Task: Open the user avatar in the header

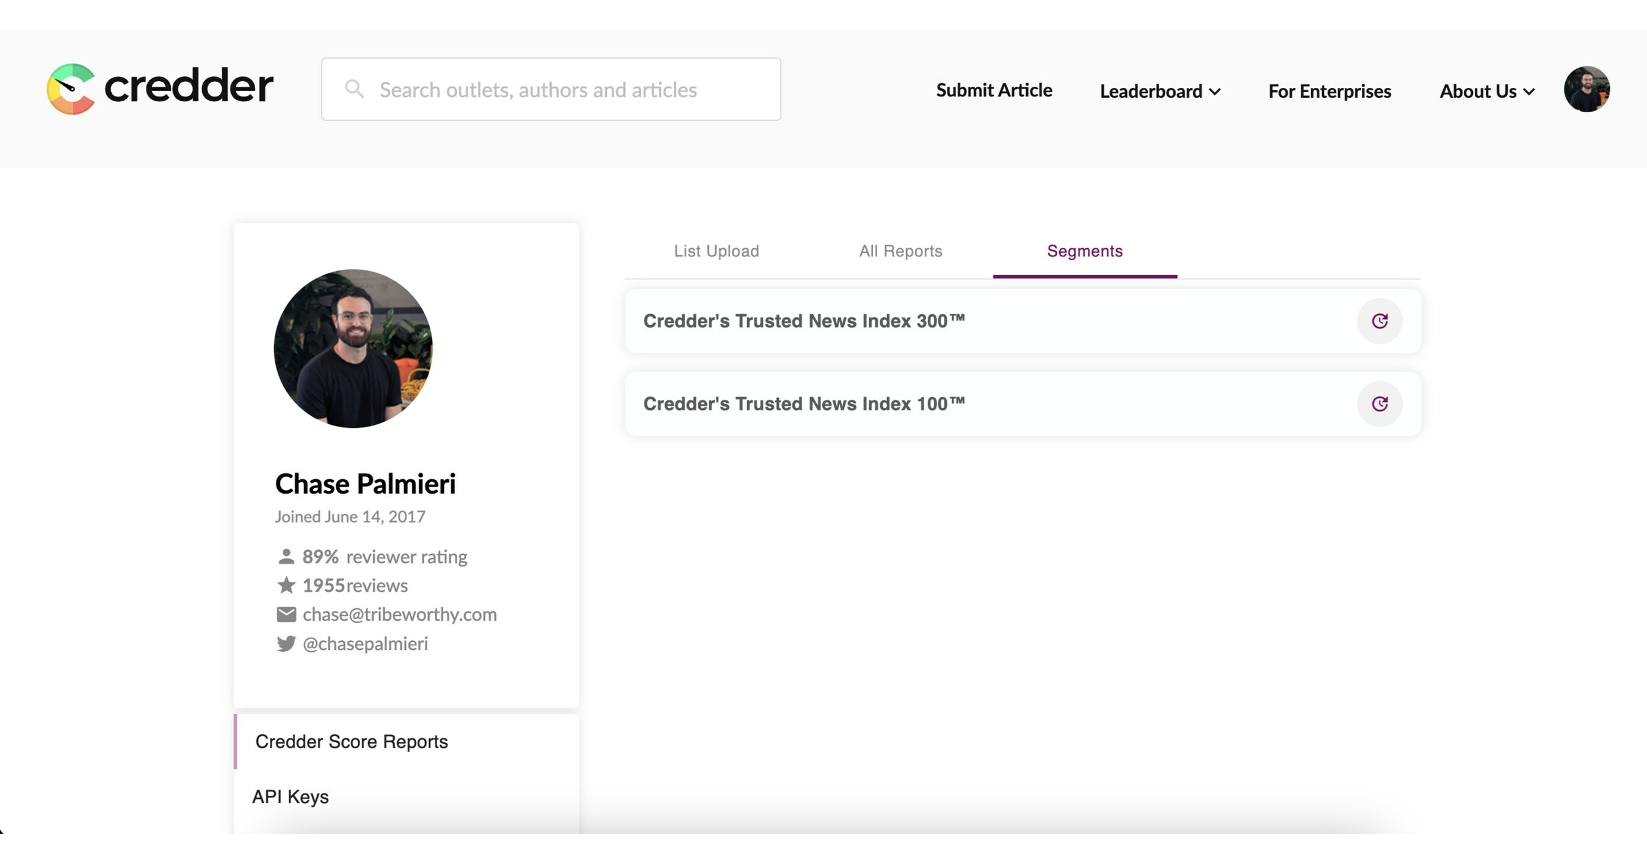Action: (1587, 89)
